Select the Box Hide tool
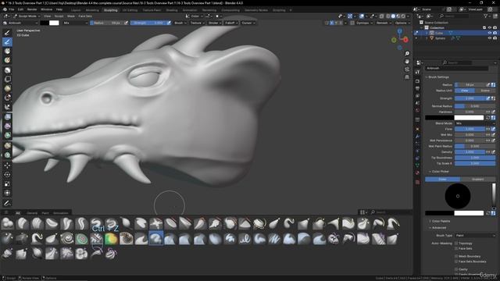 [7, 80]
